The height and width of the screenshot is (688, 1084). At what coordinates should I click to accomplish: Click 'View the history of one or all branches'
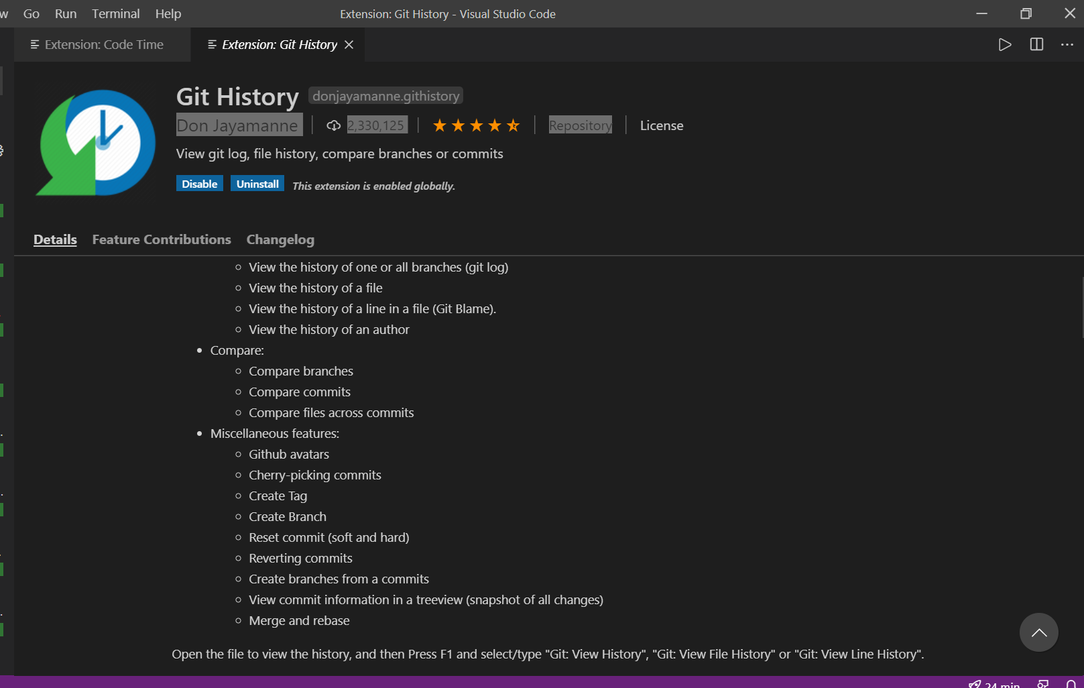[379, 267]
